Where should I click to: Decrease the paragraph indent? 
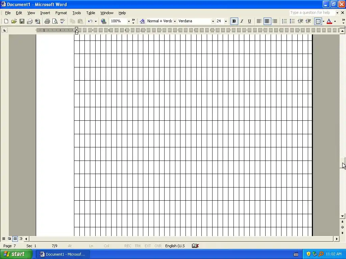(x=300, y=21)
